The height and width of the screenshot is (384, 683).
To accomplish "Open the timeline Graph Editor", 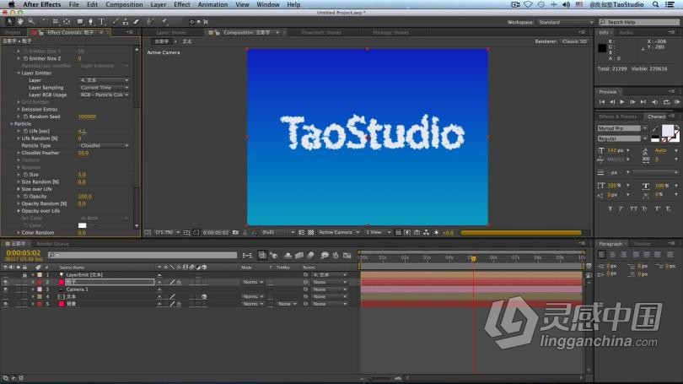I will click(347, 256).
